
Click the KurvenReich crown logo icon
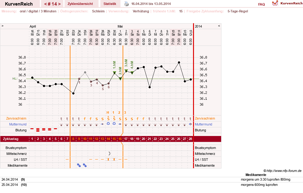point(275,3)
